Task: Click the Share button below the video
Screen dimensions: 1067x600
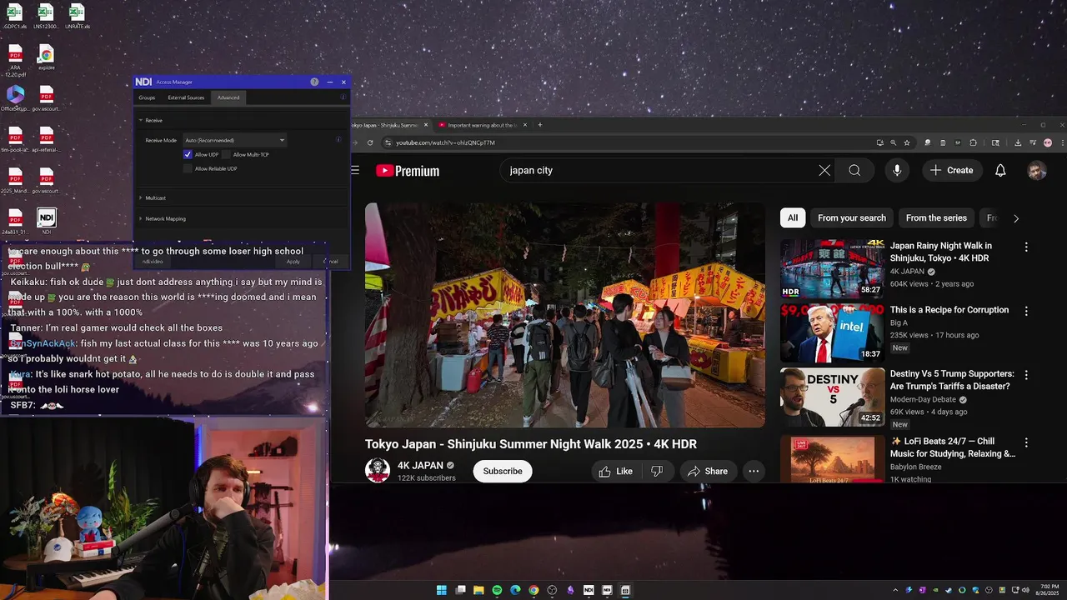Action: coord(707,471)
